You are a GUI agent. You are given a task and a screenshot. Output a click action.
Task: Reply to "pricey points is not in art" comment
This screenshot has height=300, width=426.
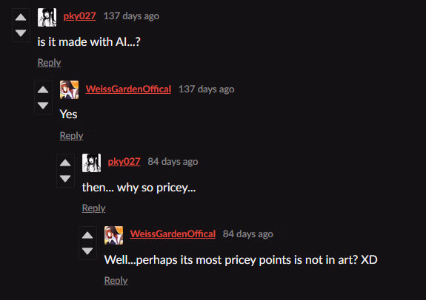click(116, 281)
